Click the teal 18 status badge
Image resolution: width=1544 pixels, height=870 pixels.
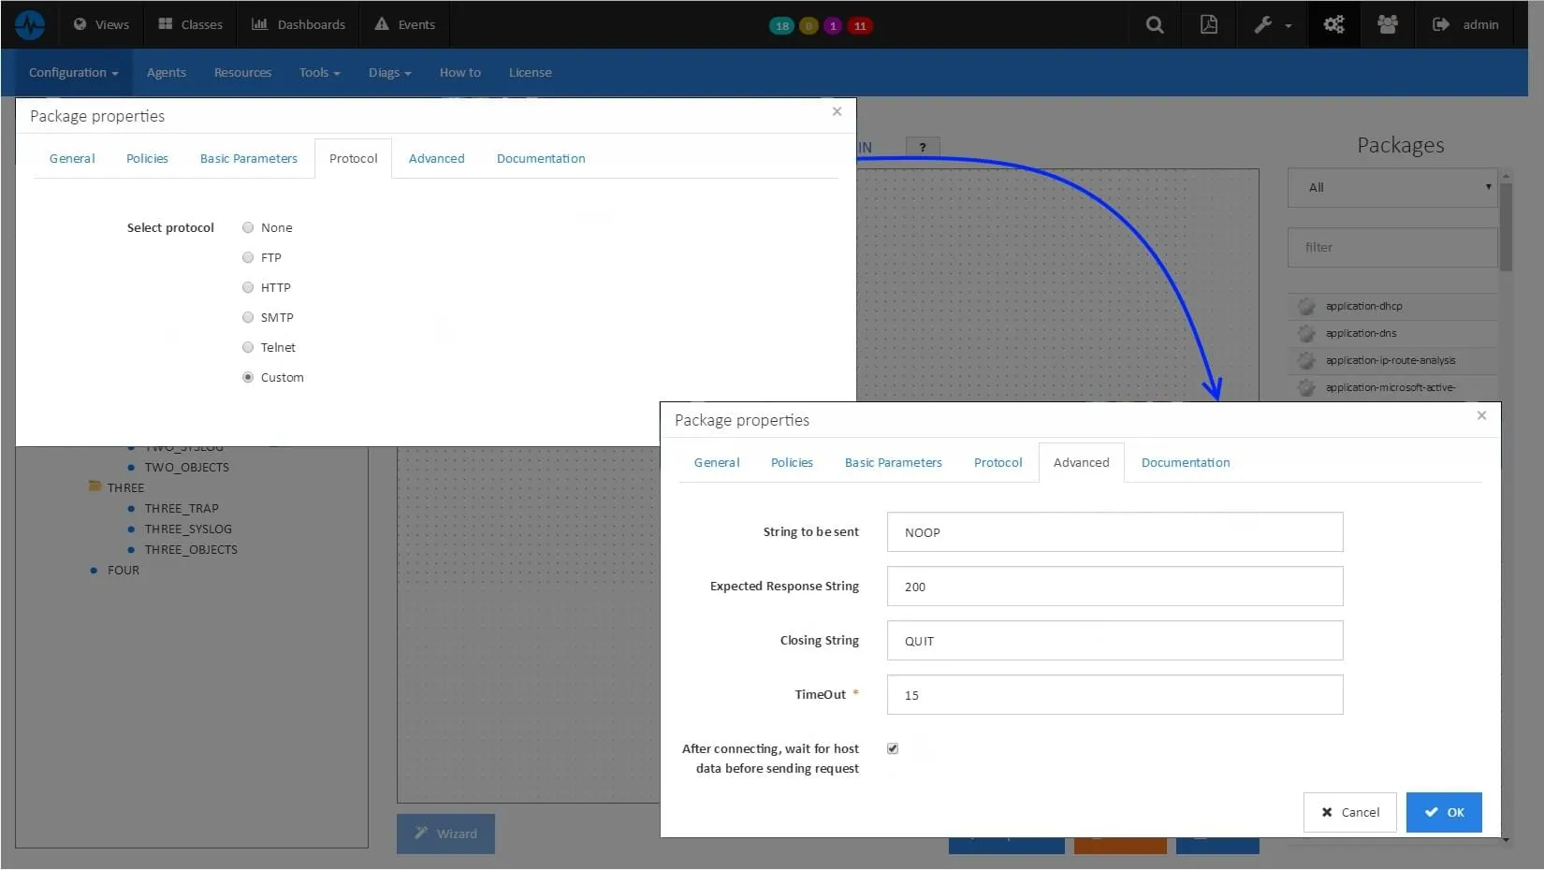click(x=781, y=26)
